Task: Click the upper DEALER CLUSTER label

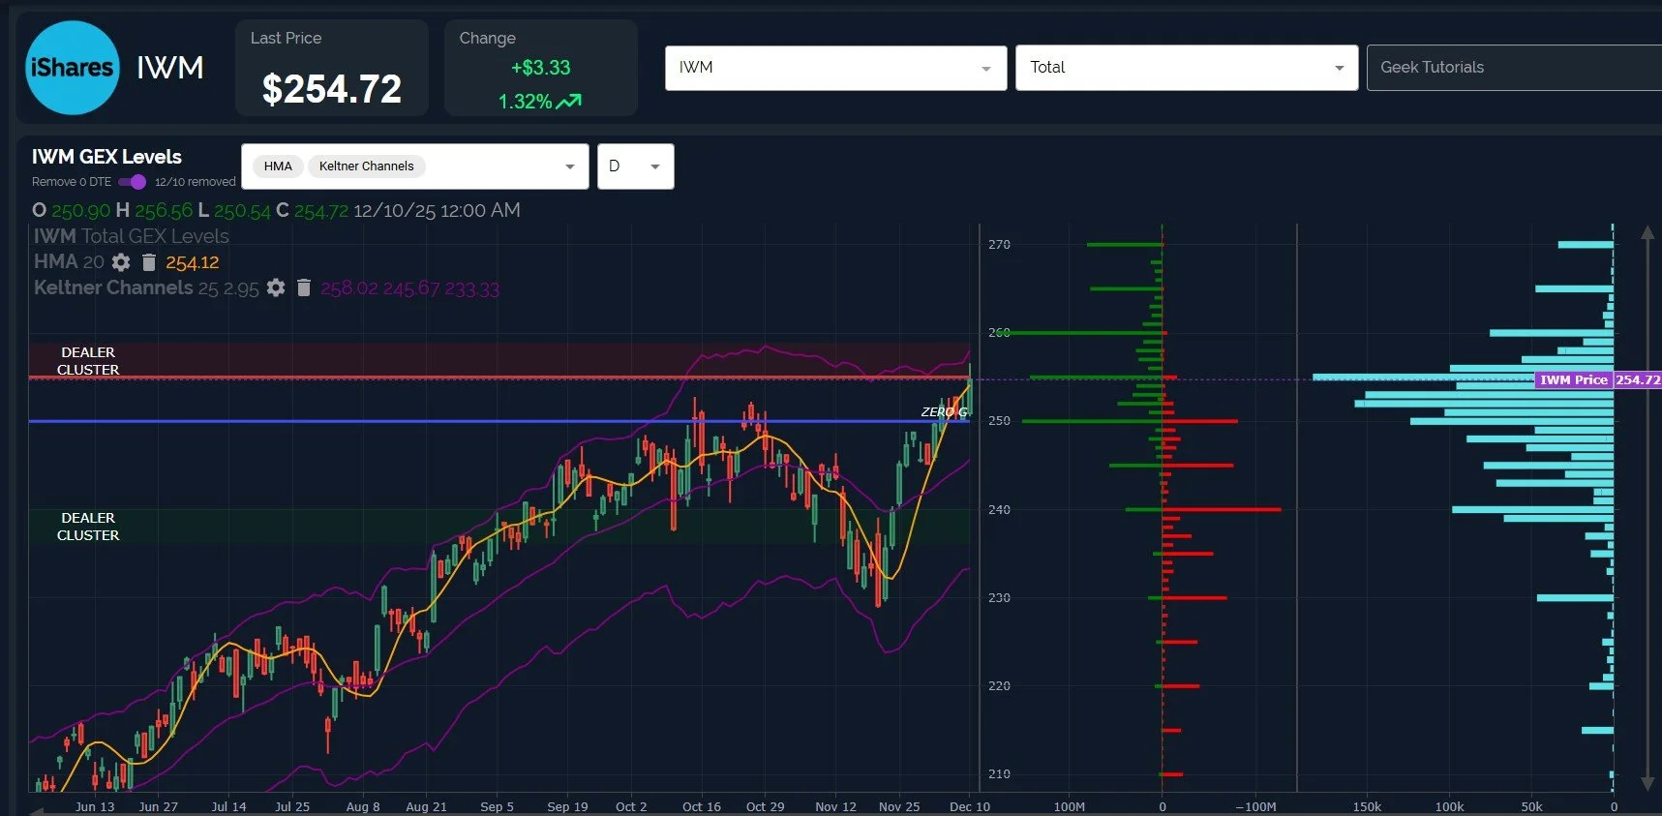Action: point(88,361)
